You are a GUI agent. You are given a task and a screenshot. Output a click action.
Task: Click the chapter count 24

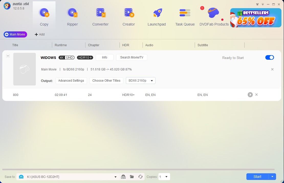pos(90,95)
